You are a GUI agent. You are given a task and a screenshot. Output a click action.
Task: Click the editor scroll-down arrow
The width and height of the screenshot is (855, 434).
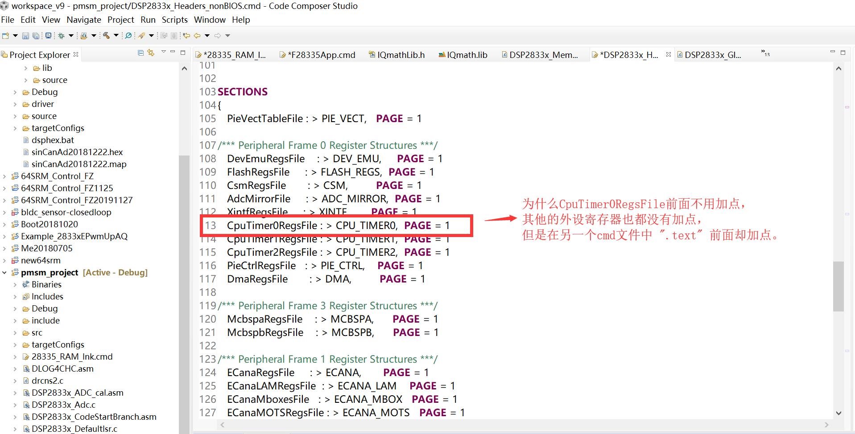tap(838, 413)
